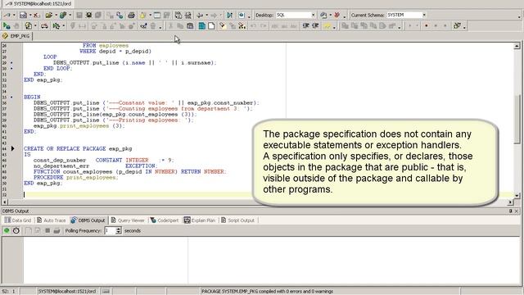Image resolution: width=524 pixels, height=295 pixels.
Task: Click the red bug icon near Desktop combo
Action: 337,15
